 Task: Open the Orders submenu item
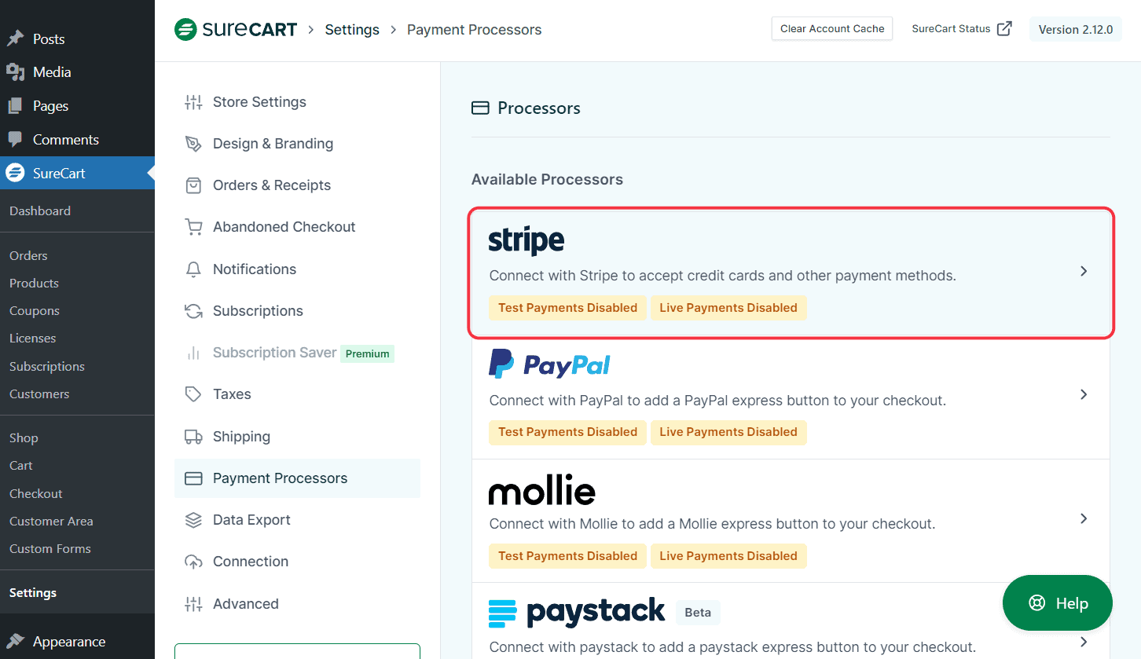coord(28,256)
